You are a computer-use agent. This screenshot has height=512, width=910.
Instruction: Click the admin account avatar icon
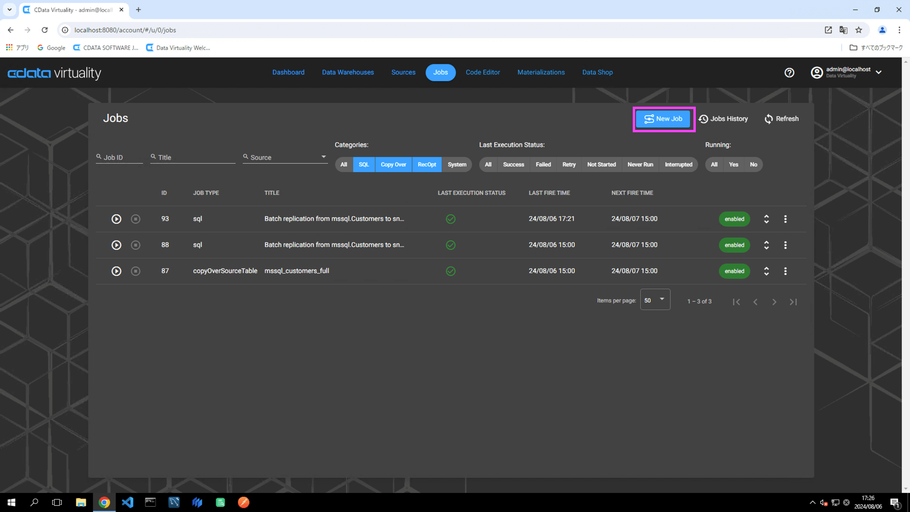point(817,73)
